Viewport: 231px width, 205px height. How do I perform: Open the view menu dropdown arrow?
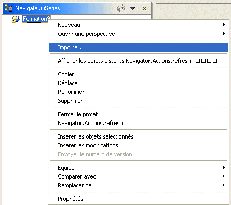(x=133, y=8)
